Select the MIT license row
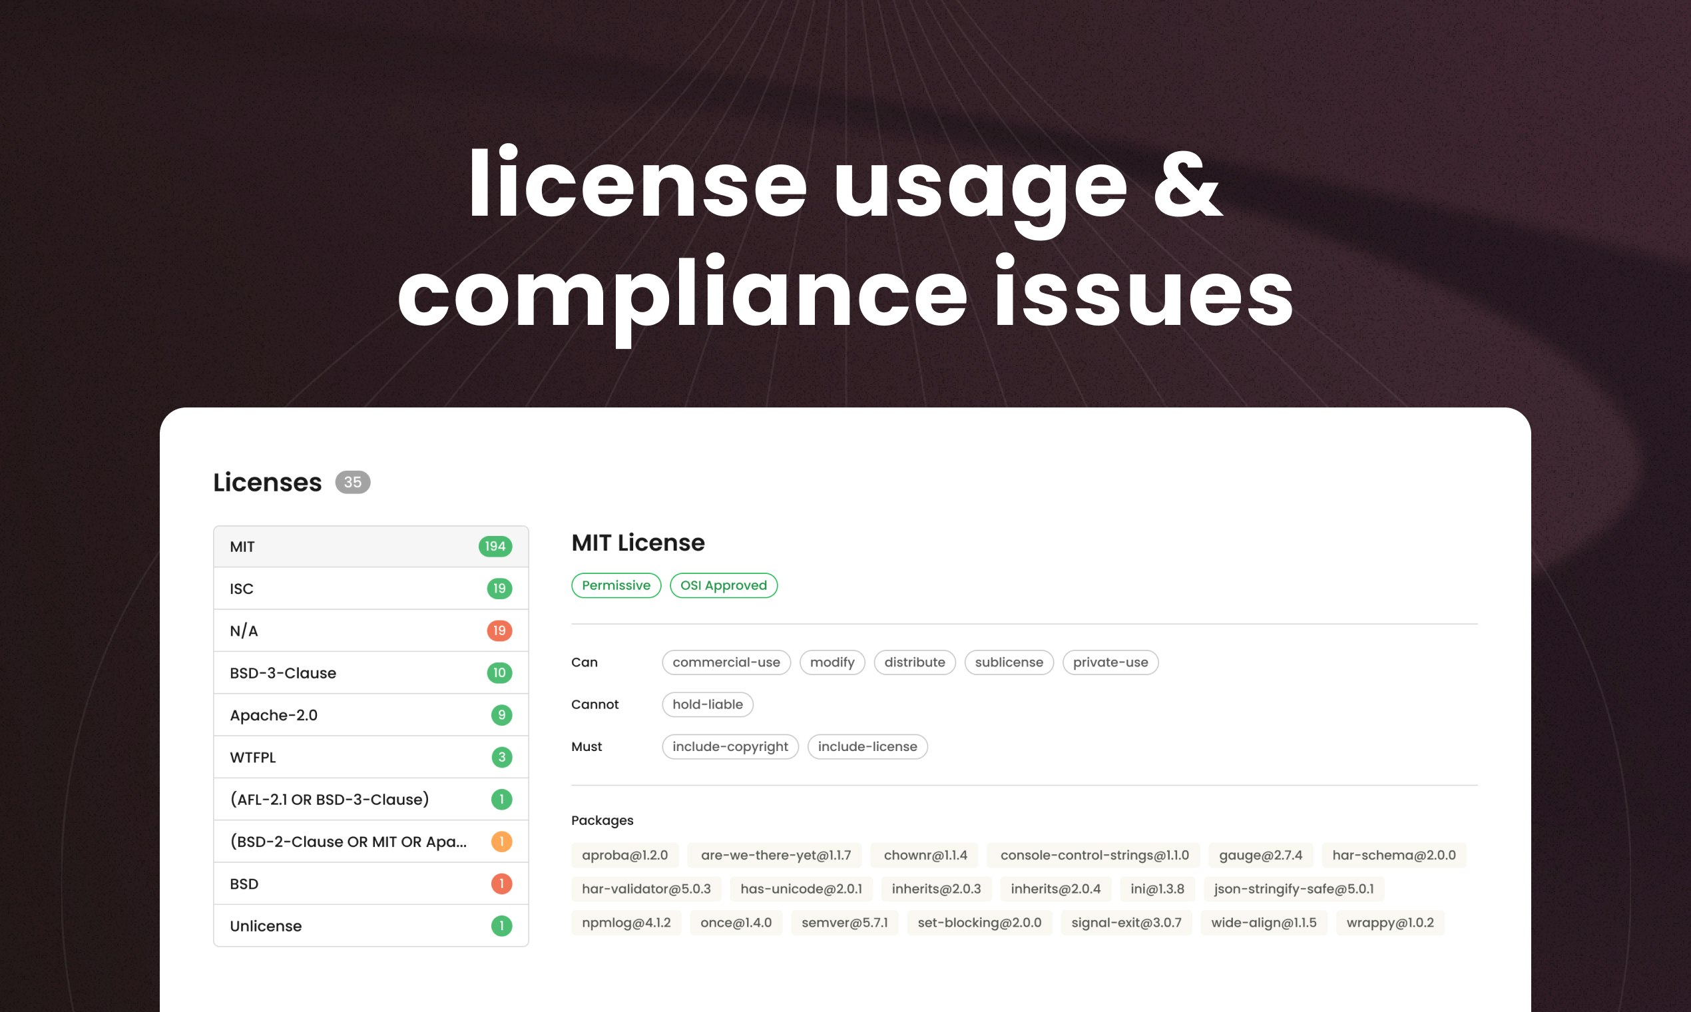The image size is (1691, 1012). (x=371, y=546)
